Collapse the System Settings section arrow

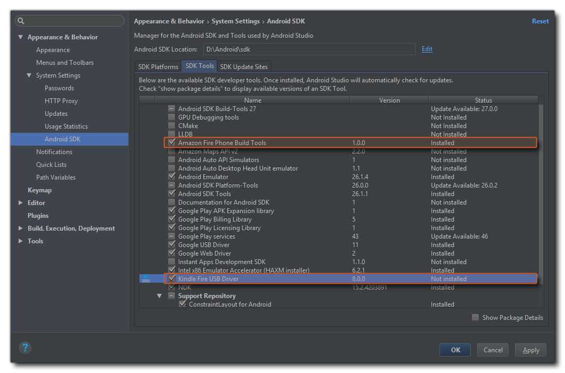click(29, 75)
